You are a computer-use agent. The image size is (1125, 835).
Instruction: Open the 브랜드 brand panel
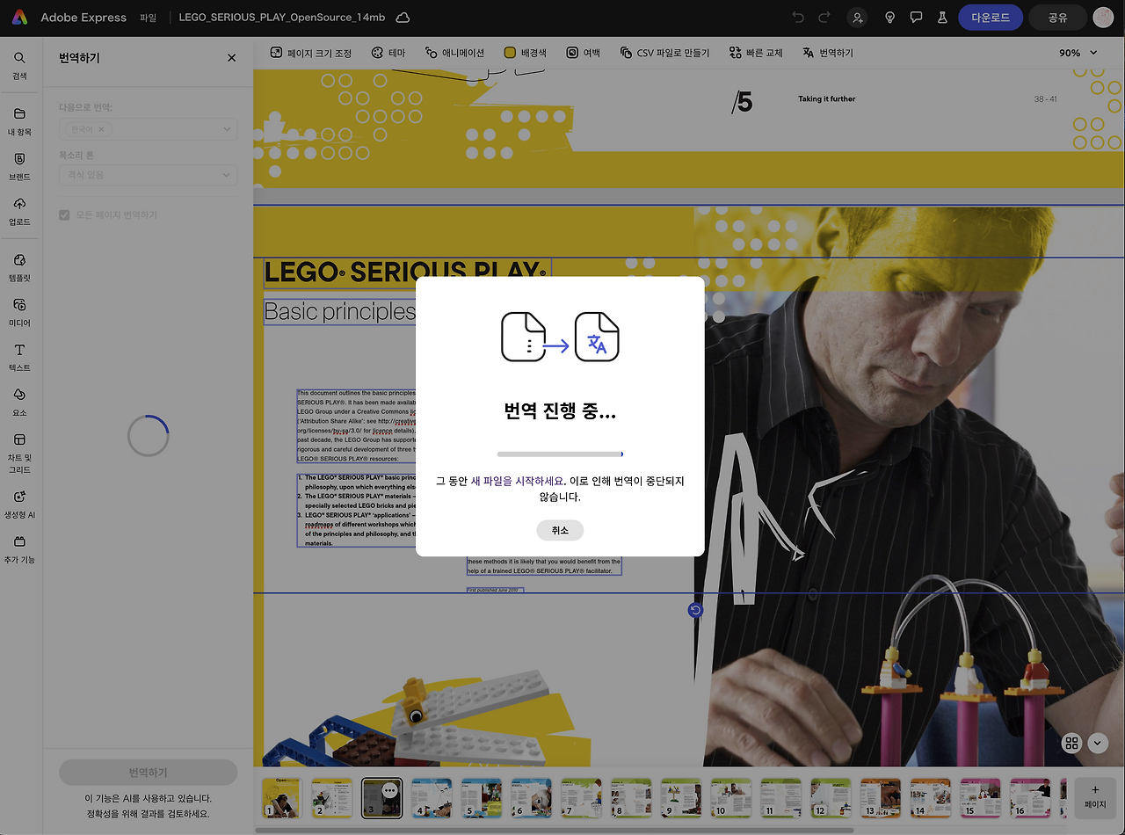click(x=19, y=166)
